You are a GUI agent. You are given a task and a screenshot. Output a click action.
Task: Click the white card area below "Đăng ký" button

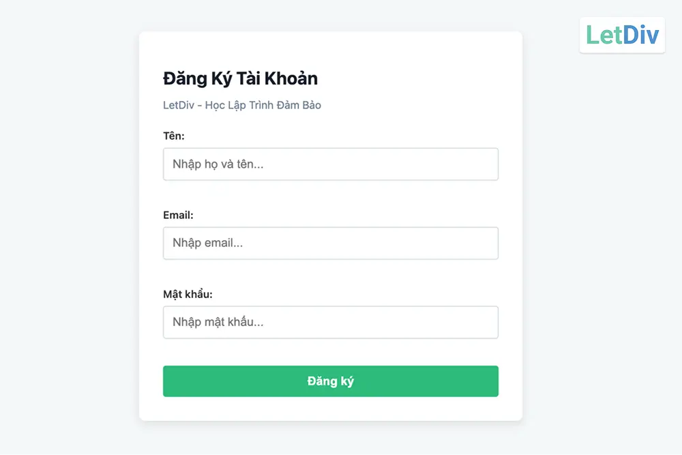click(330, 409)
